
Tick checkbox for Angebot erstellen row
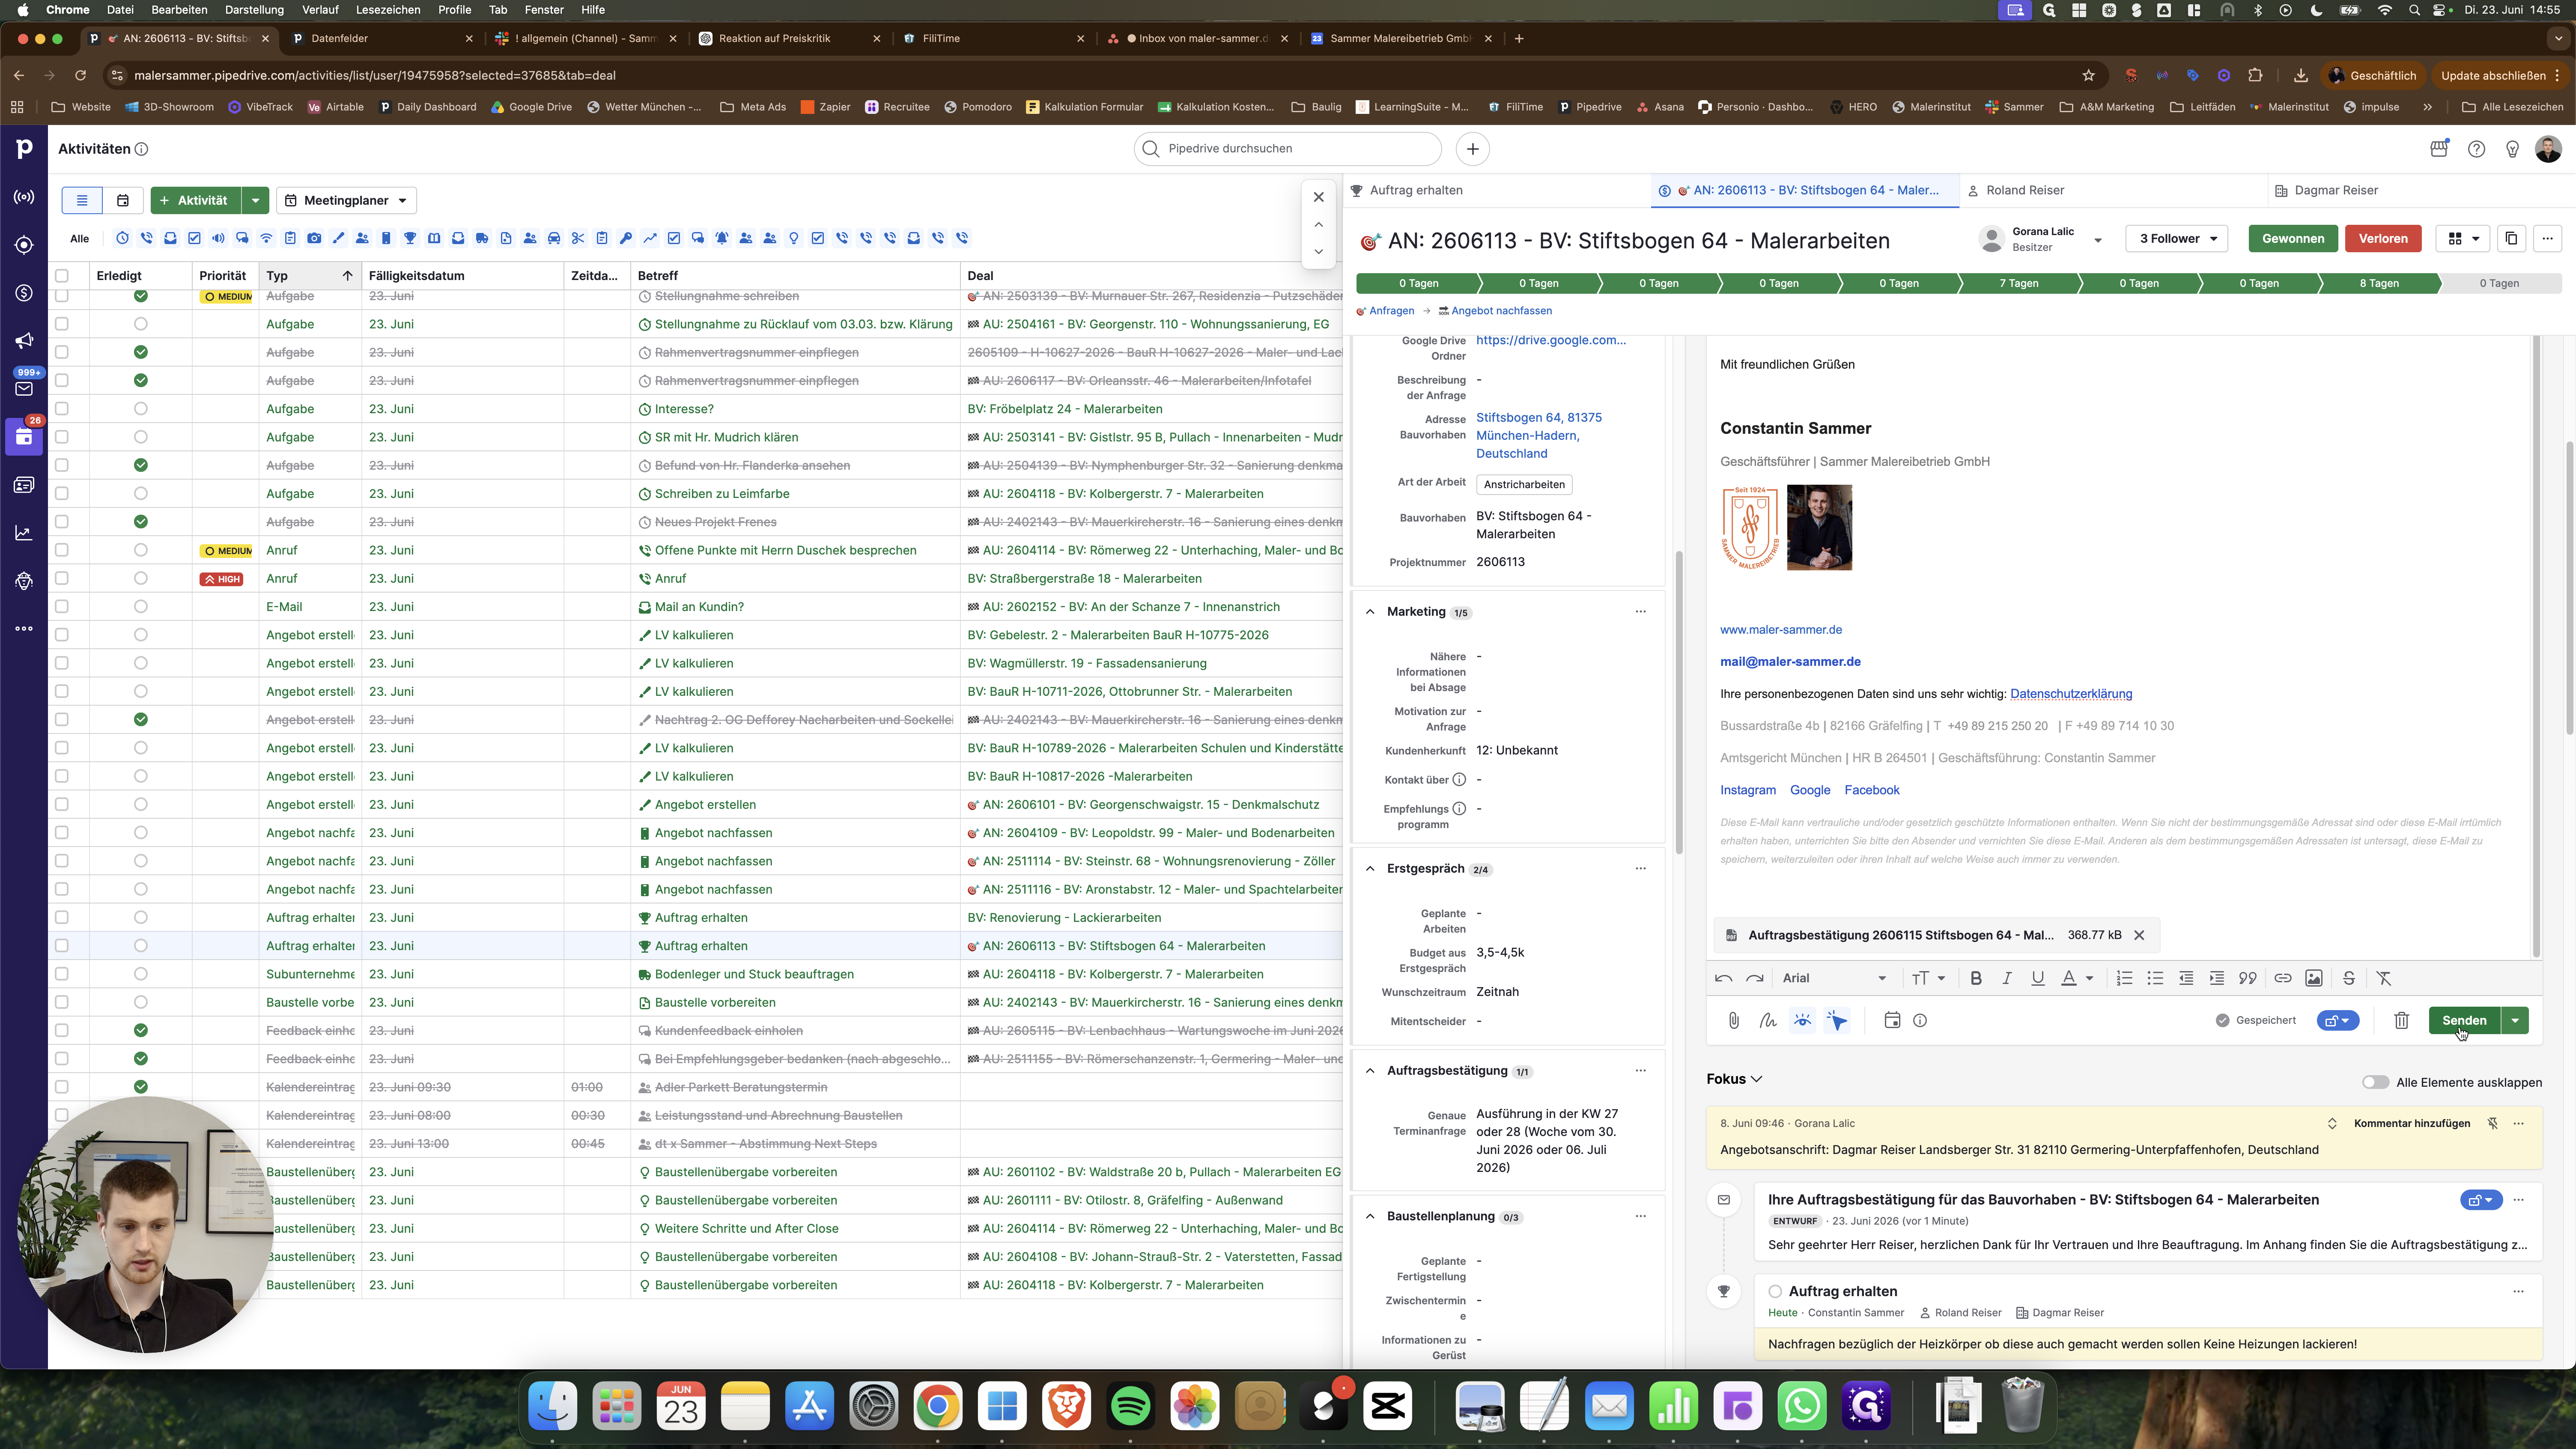[x=62, y=805]
